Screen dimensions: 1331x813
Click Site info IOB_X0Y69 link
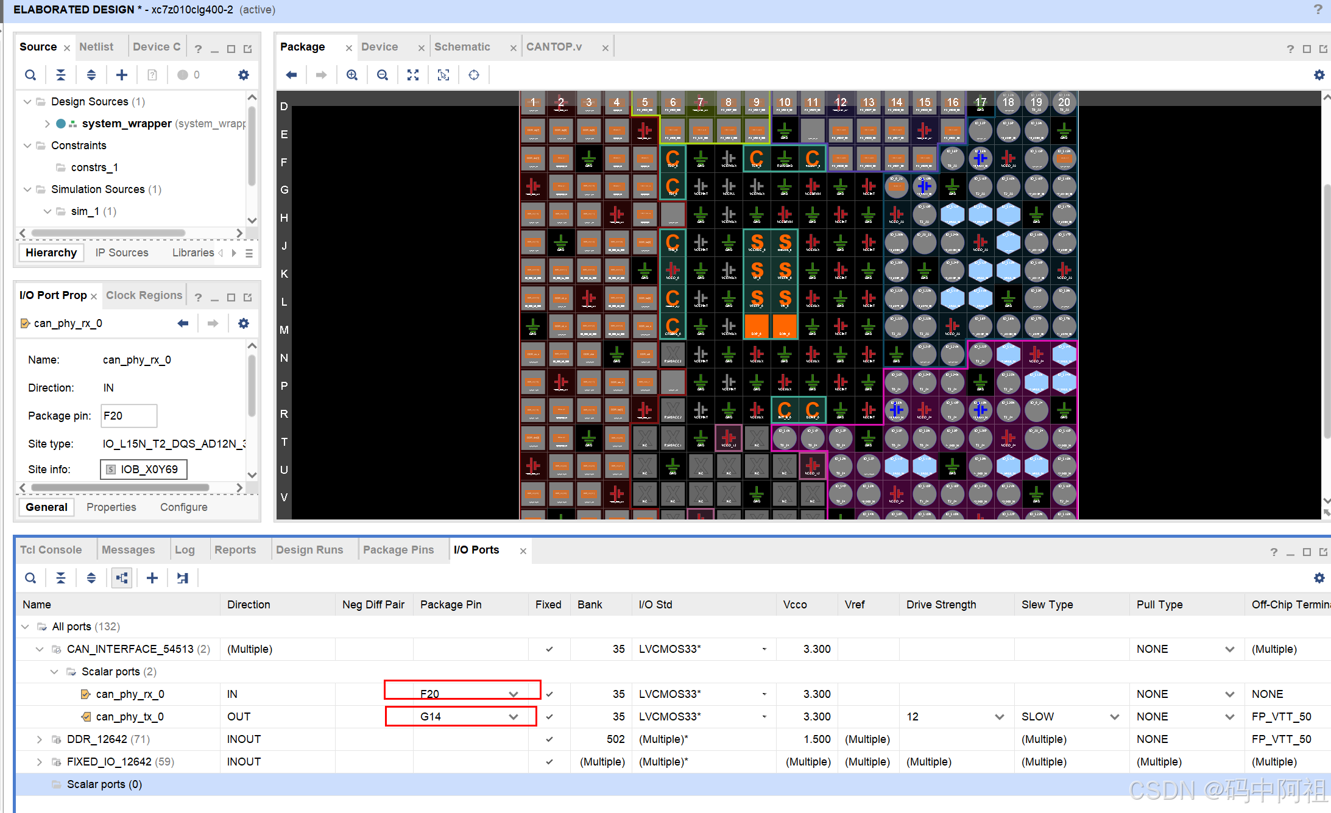point(149,470)
